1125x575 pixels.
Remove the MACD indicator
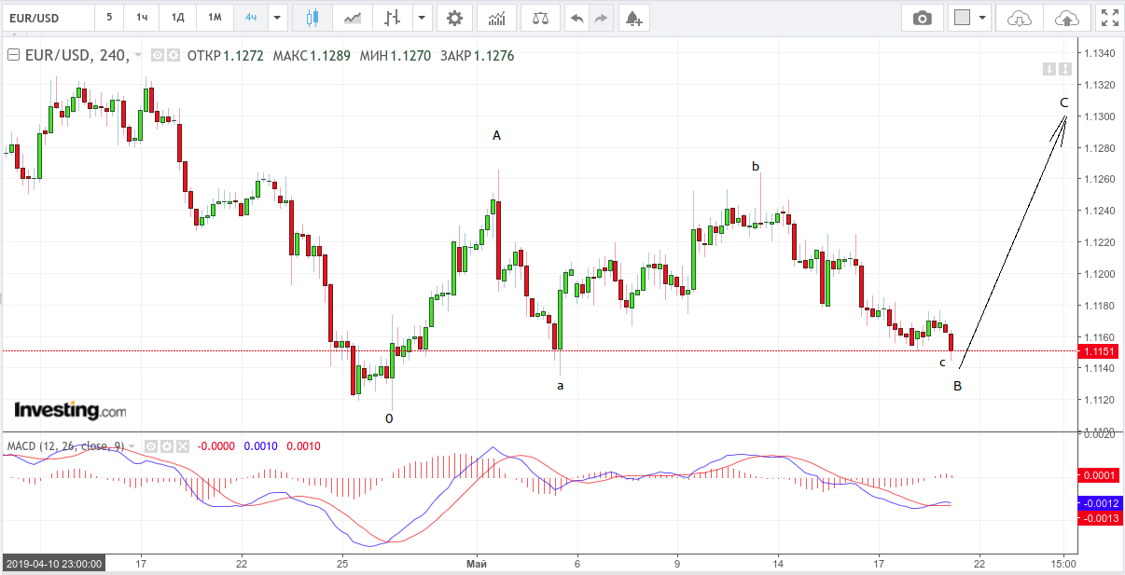pos(184,446)
